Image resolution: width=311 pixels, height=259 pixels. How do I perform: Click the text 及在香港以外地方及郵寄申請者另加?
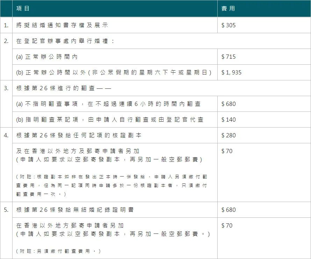[78, 151]
